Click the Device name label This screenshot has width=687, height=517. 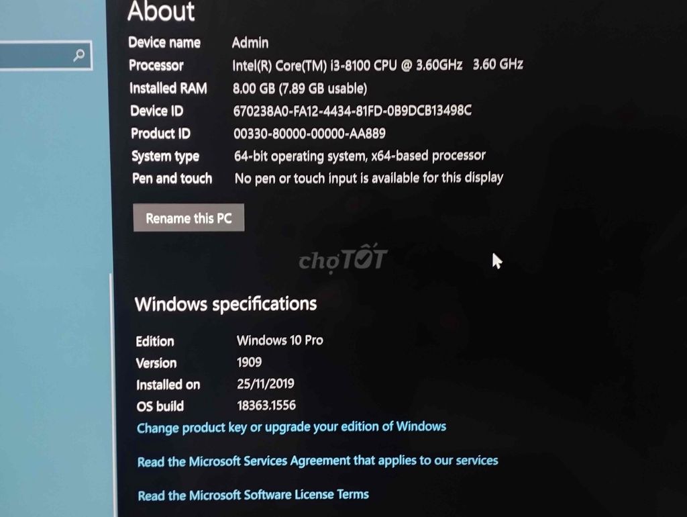[x=164, y=42]
